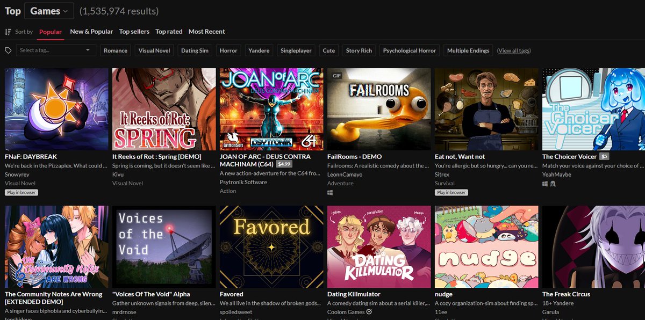Switch to New & Popular tab

(x=91, y=32)
